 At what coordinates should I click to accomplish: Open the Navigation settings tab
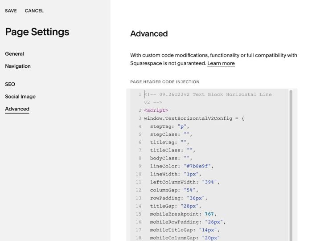click(x=18, y=66)
